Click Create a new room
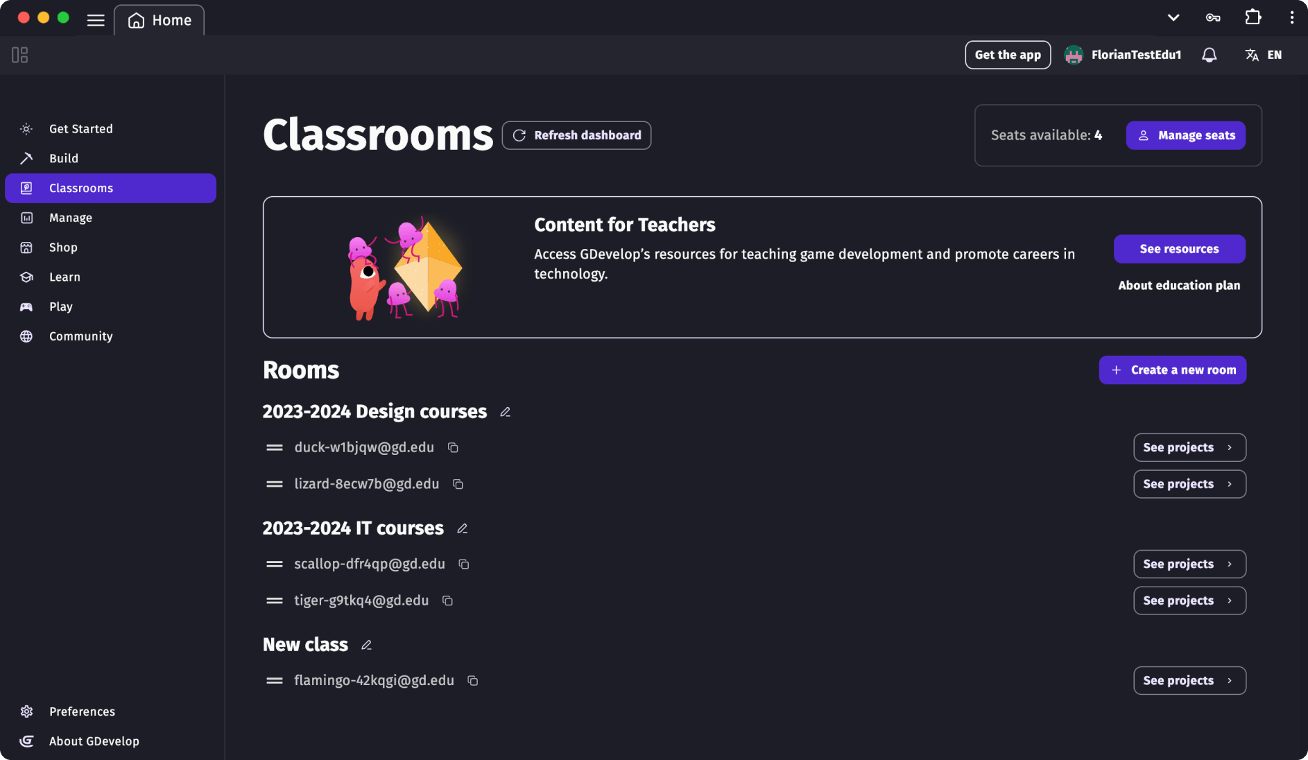1308x760 pixels. [1172, 370]
